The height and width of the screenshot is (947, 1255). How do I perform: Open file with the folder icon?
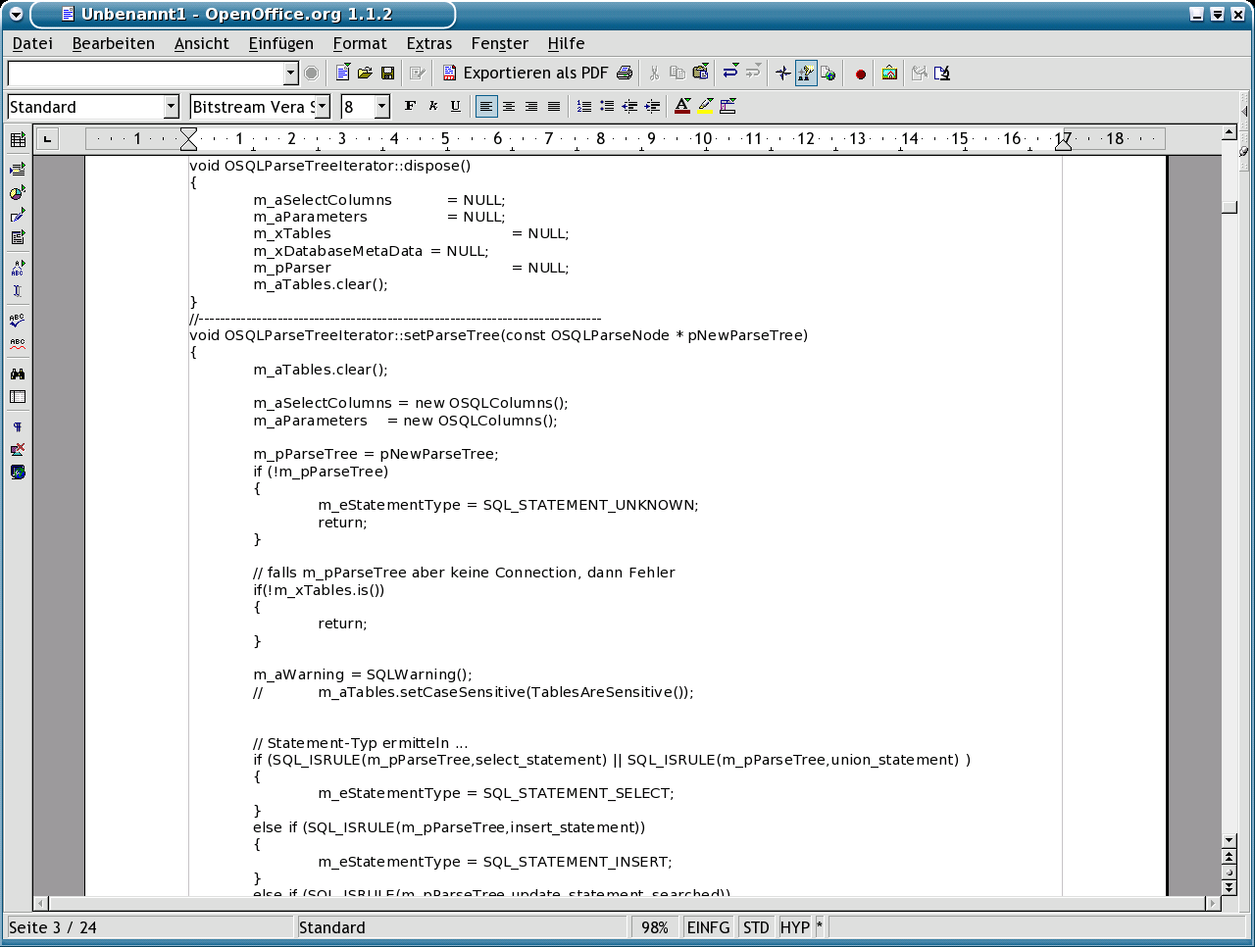(x=365, y=74)
